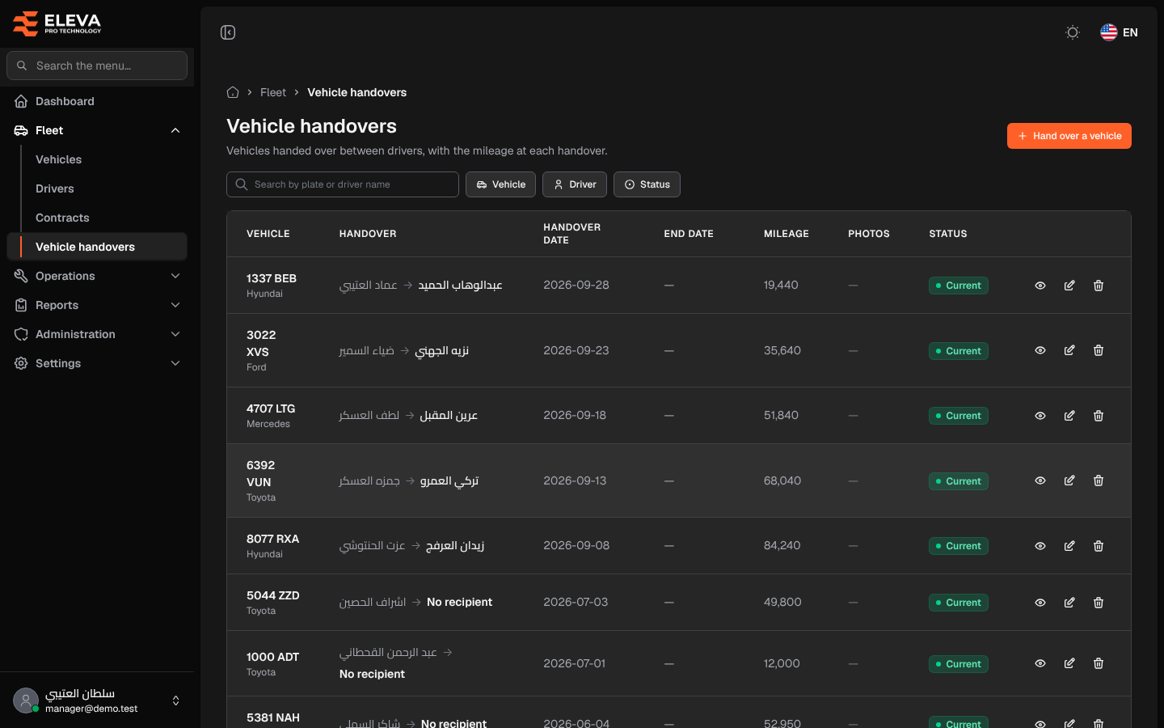
Task: Open the Driver filter
Action: [x=575, y=184]
